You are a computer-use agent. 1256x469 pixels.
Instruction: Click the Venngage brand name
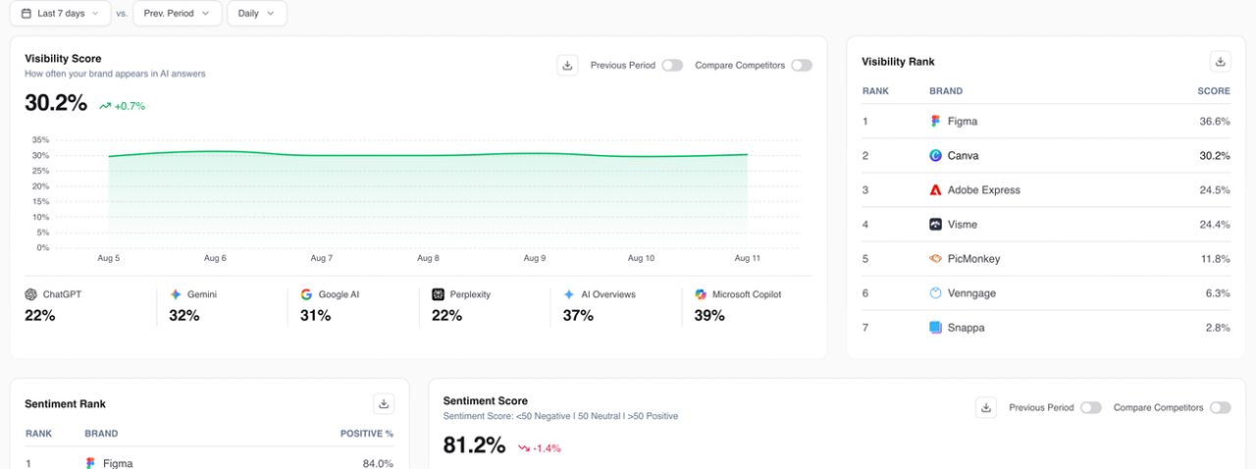pos(969,293)
